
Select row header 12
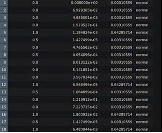point(4,85)
